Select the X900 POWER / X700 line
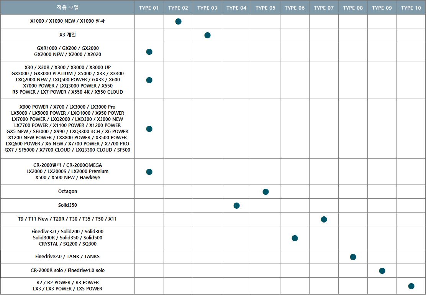The height and width of the screenshot is (295, 426). pos(68,107)
